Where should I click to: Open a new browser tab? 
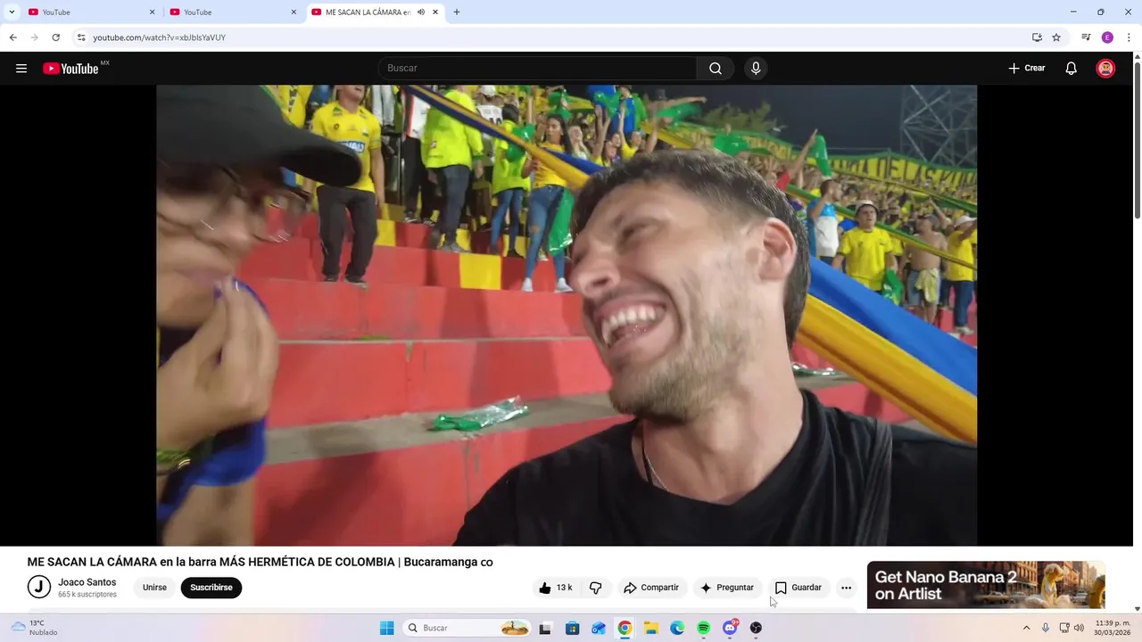457,12
